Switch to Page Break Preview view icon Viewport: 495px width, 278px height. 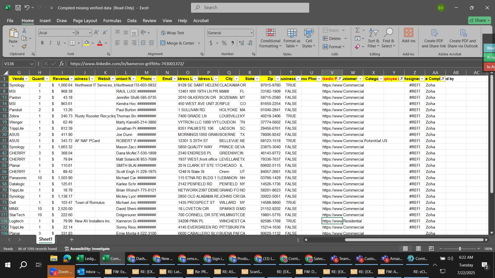point(431,249)
